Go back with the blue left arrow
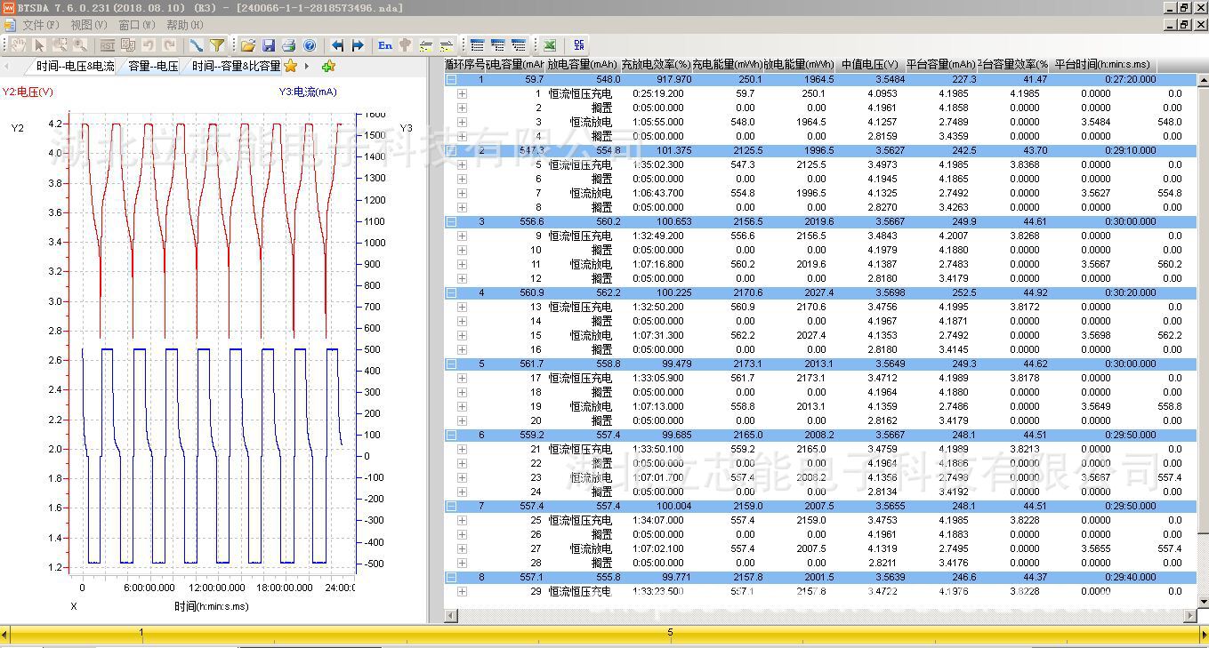The height and width of the screenshot is (648, 1209). [x=337, y=44]
